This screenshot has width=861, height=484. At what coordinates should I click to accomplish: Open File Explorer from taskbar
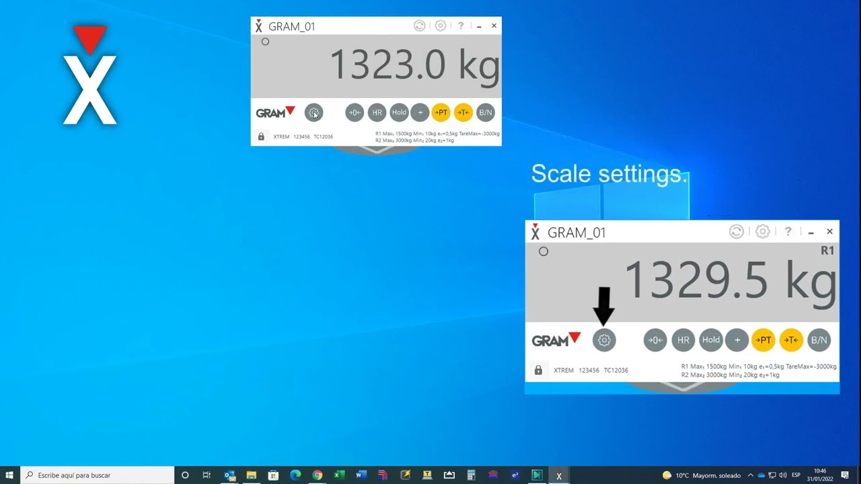click(x=251, y=475)
